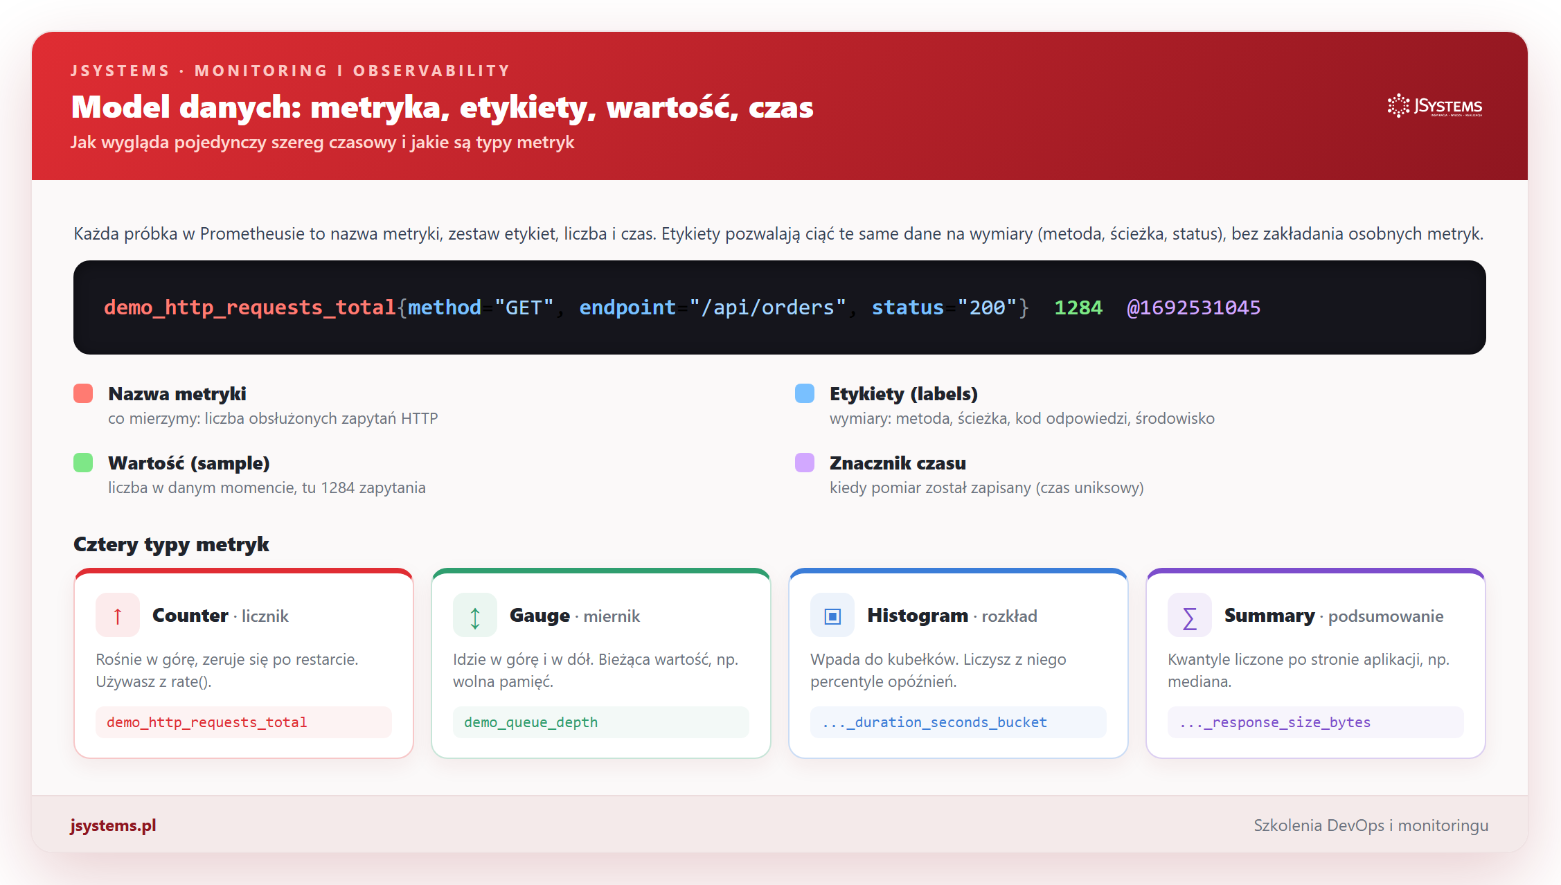This screenshot has width=1561, height=885.
Task: Click the "Nazwa metryki" legend heading
Action: (x=177, y=394)
